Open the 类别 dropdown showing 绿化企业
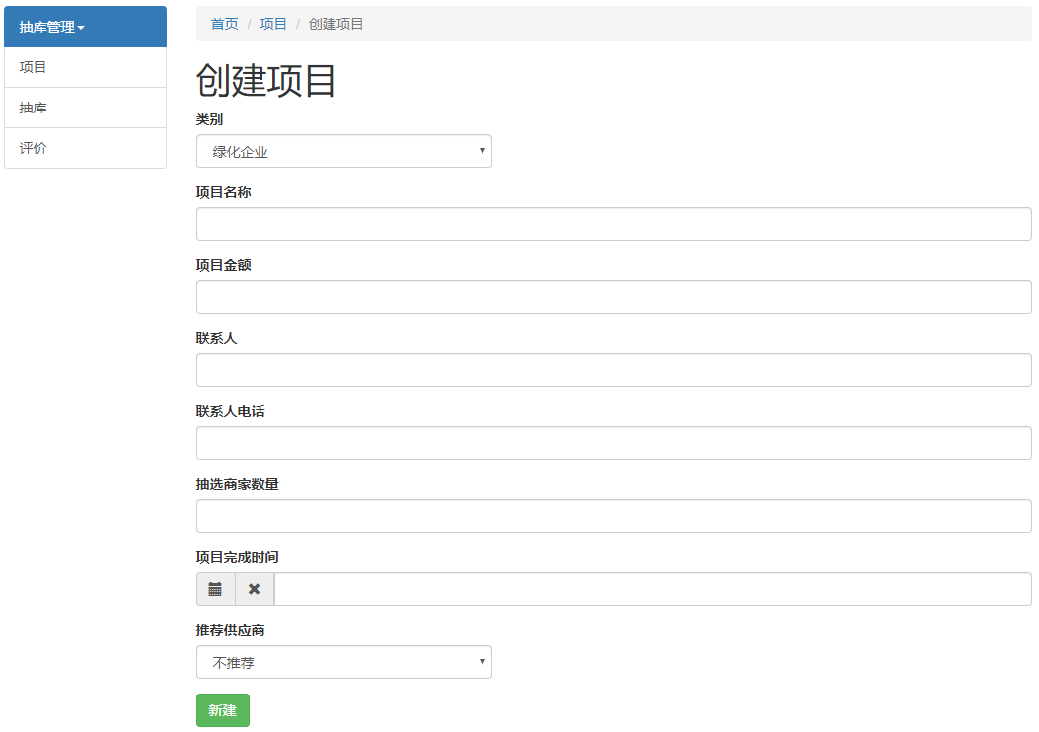This screenshot has height=732, width=1039. [343, 151]
